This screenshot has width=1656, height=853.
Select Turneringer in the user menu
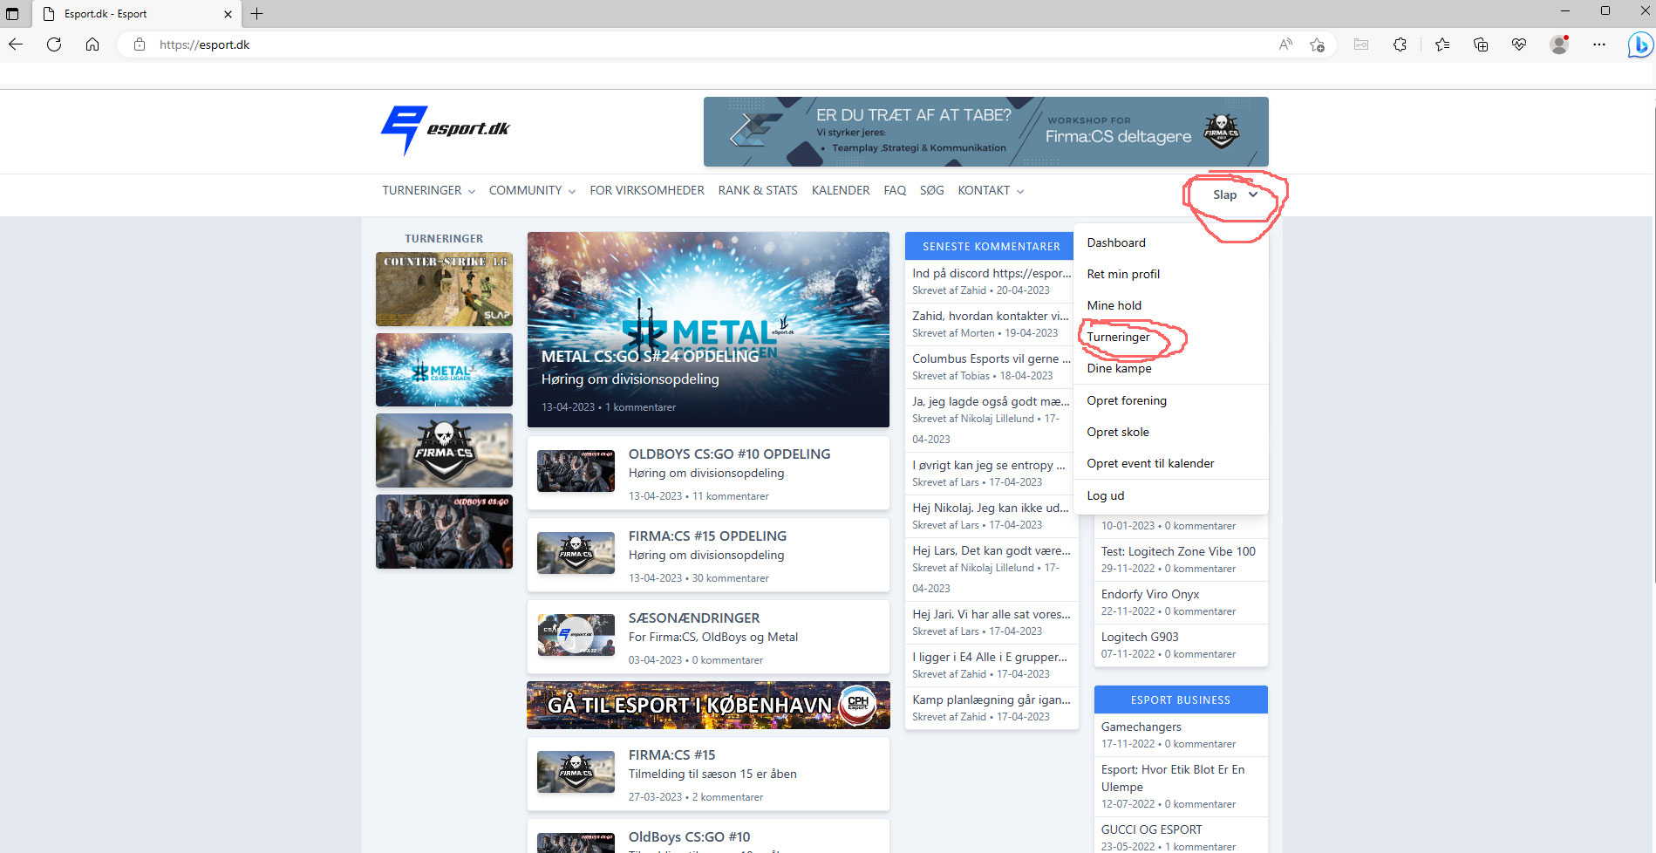point(1118,337)
